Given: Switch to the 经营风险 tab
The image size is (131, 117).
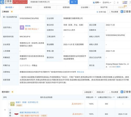Looking at the screenshot, I should tap(47, 7).
